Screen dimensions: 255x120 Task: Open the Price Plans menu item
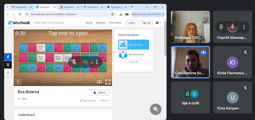(x=115, y=23)
